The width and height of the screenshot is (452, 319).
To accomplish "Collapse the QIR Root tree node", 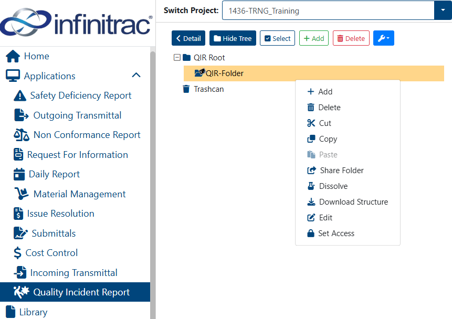I will coord(177,57).
